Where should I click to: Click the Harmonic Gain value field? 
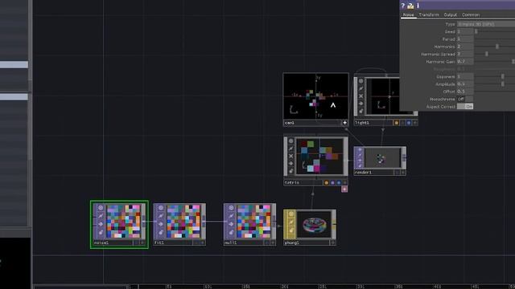point(465,62)
